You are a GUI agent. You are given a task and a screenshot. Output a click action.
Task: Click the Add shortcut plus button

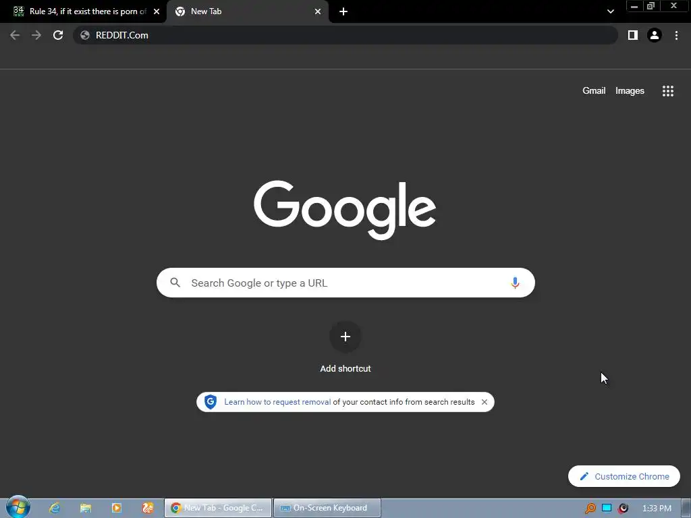[x=345, y=337]
